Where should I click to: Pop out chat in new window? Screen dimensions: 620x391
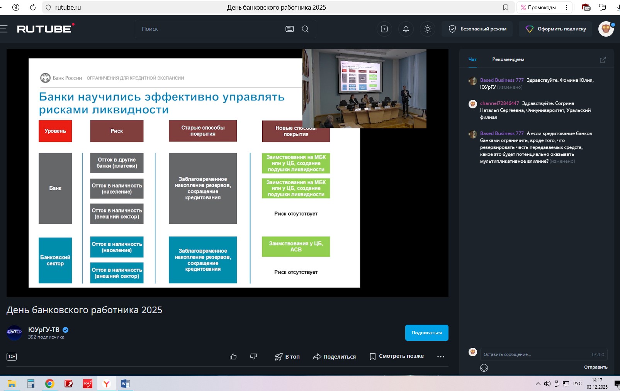click(x=603, y=60)
